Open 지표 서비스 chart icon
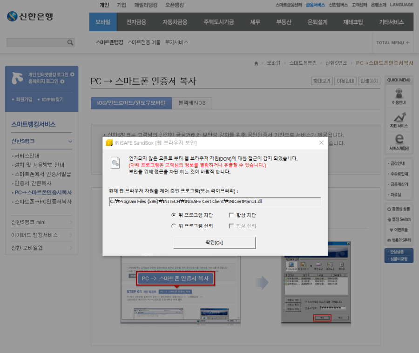Image resolution: width=419 pixels, height=353 pixels. pyautogui.click(x=399, y=117)
